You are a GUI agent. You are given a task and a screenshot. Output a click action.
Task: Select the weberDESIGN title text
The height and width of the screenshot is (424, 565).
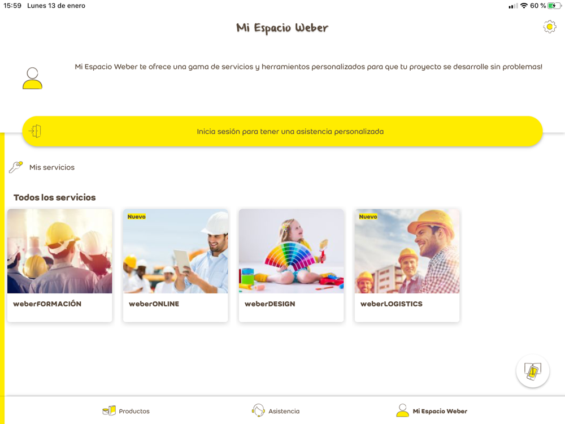[x=270, y=304]
